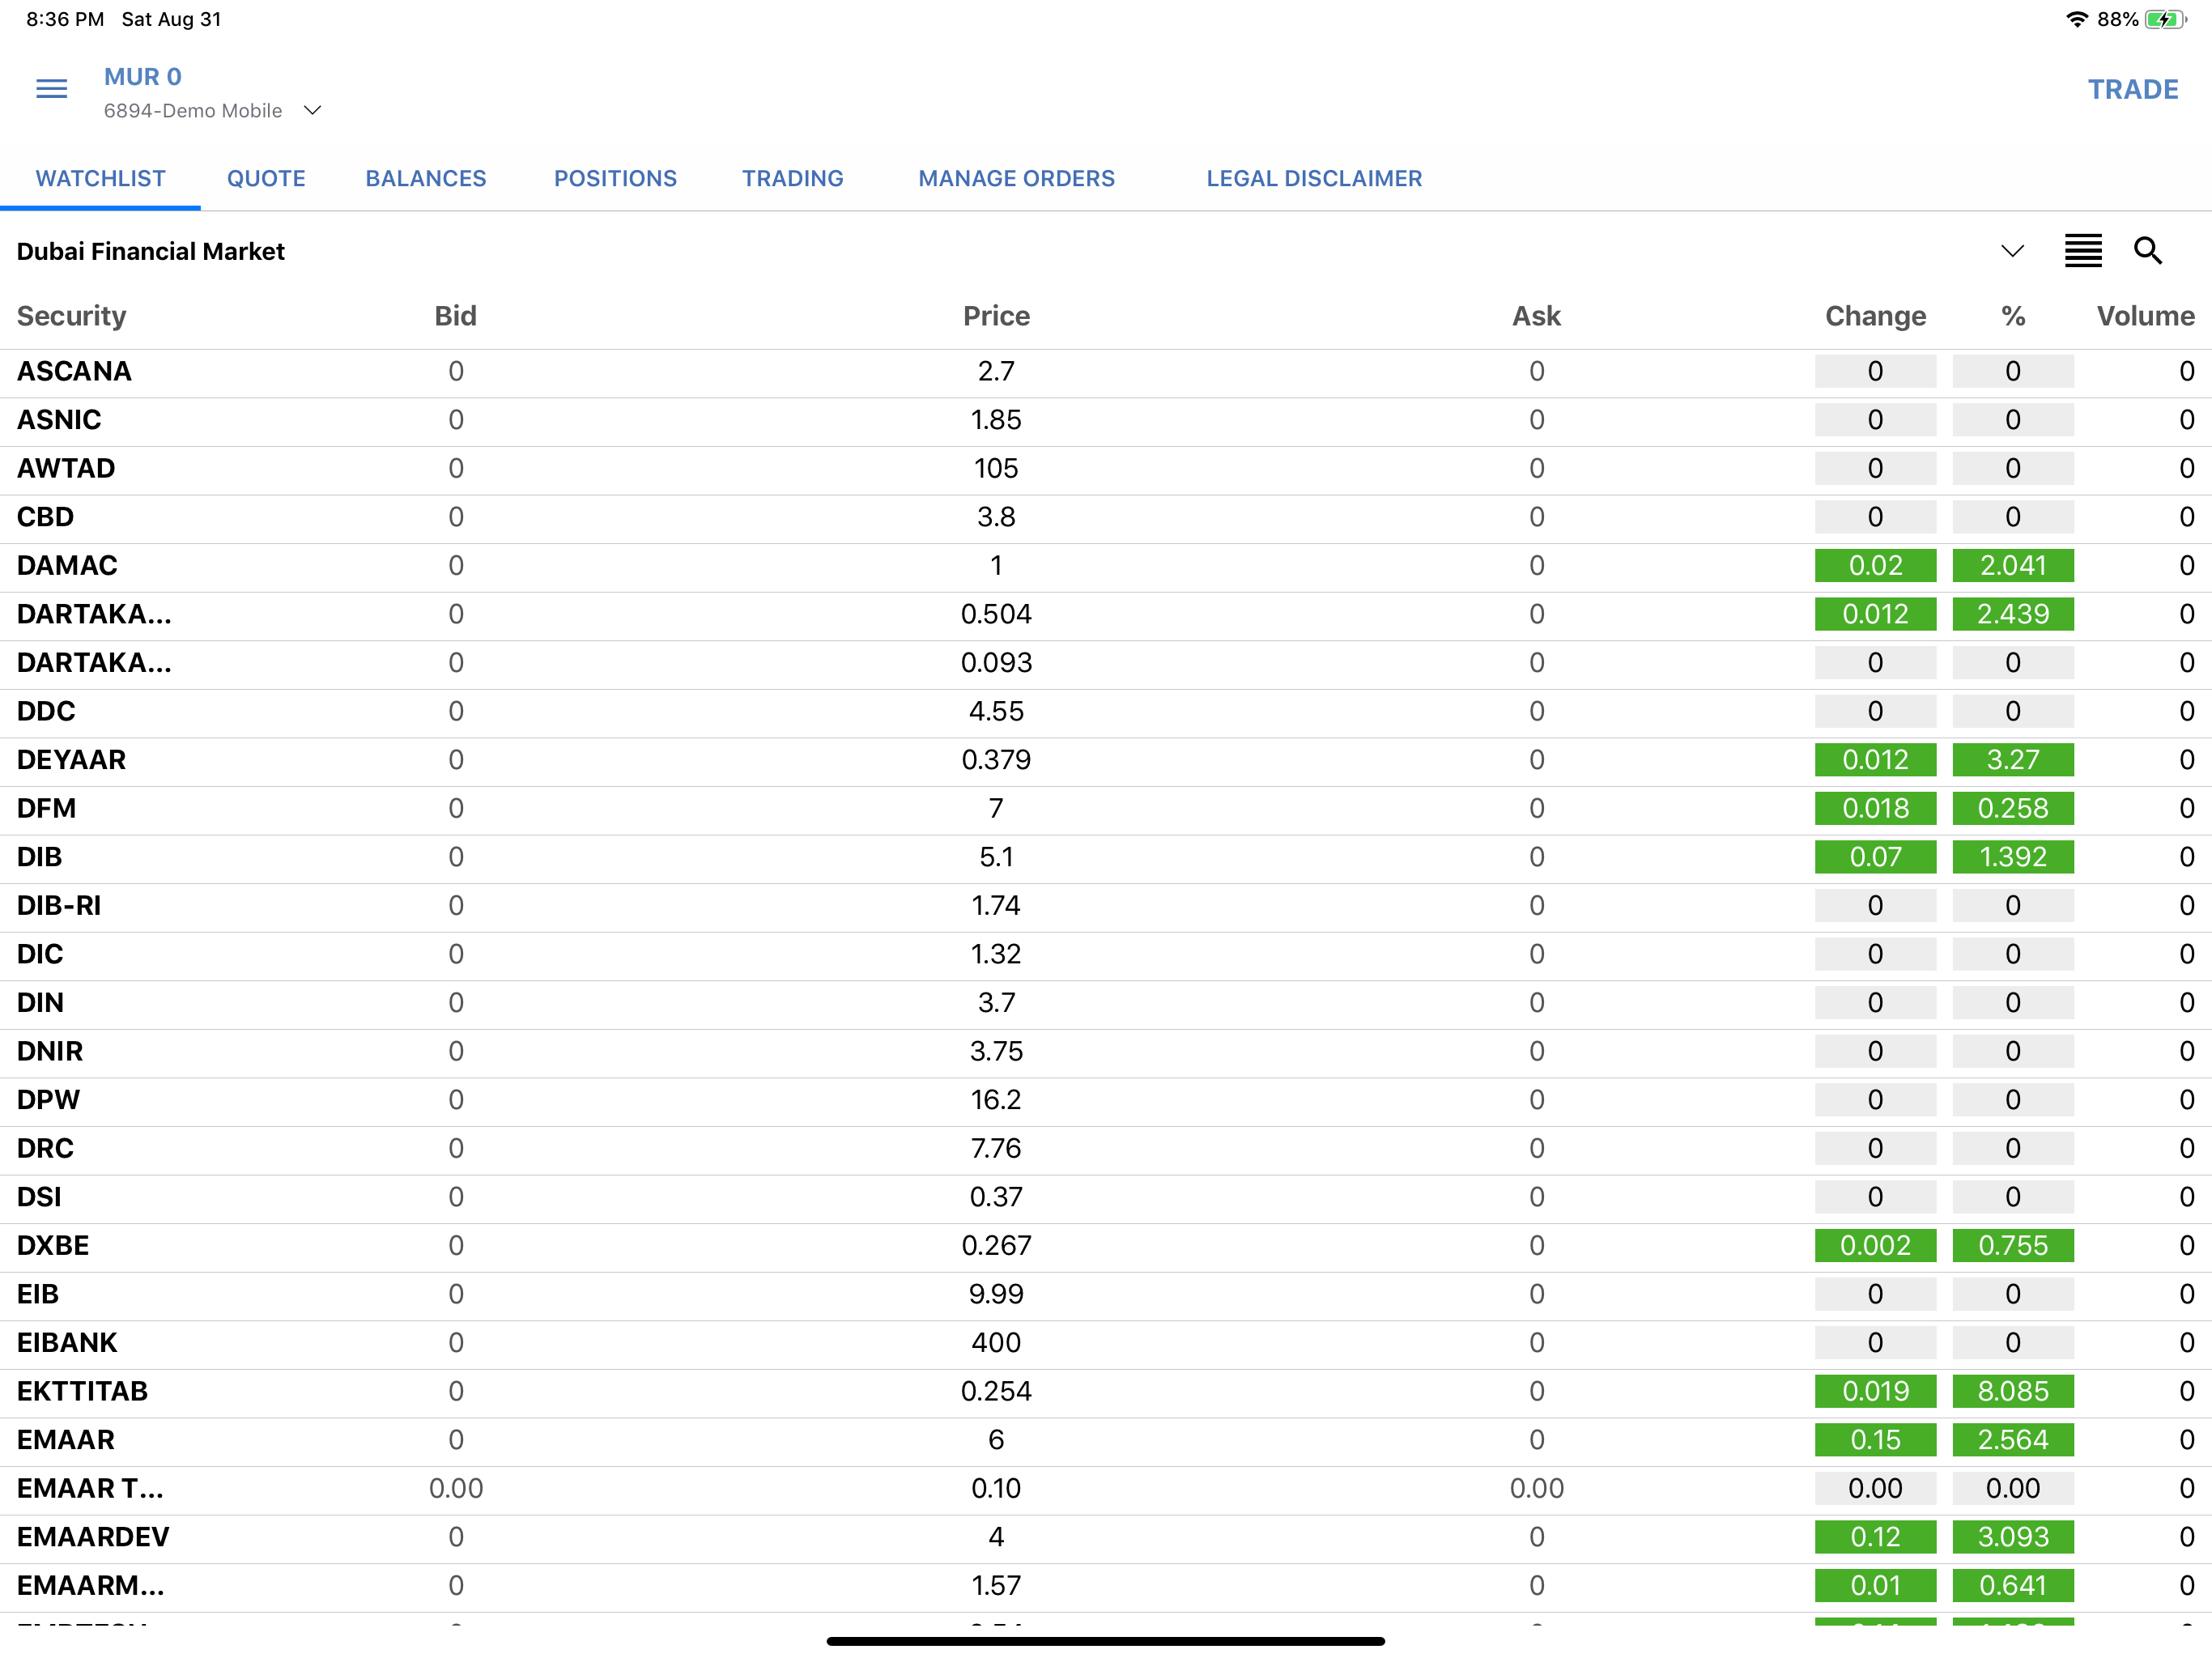The image size is (2212, 1658).
Task: Select the ASNIC security row
Action: 1106,420
